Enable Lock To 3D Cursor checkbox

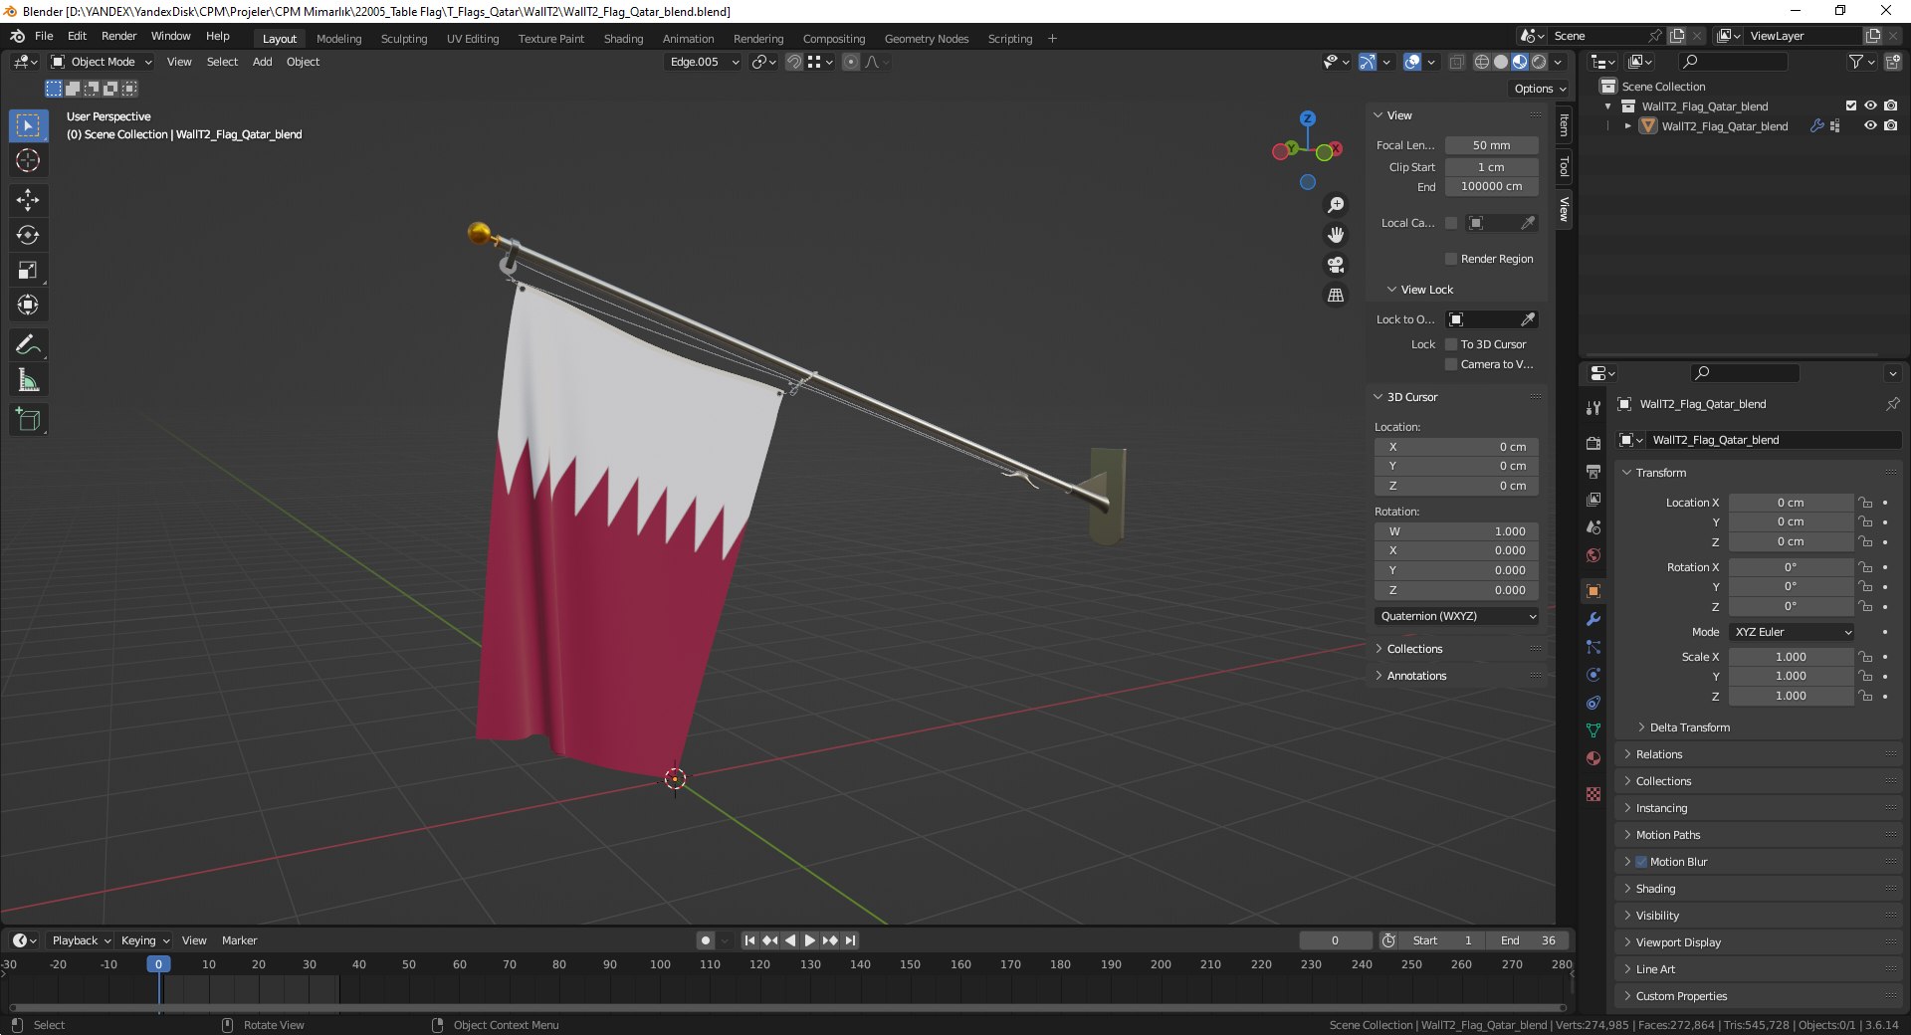1451,344
